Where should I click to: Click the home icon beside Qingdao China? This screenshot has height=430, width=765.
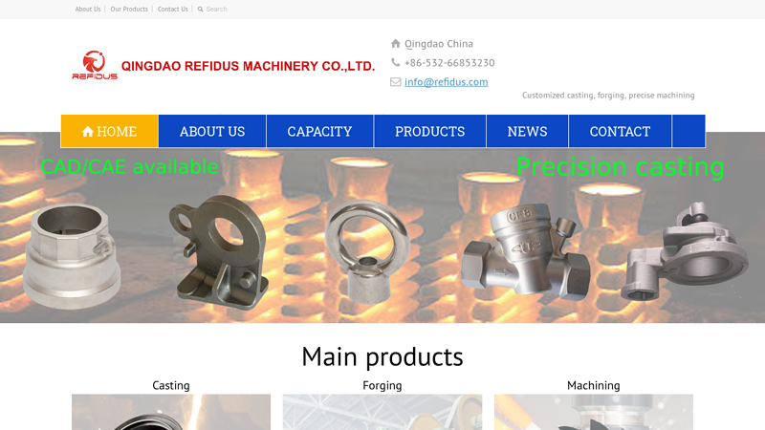(396, 43)
